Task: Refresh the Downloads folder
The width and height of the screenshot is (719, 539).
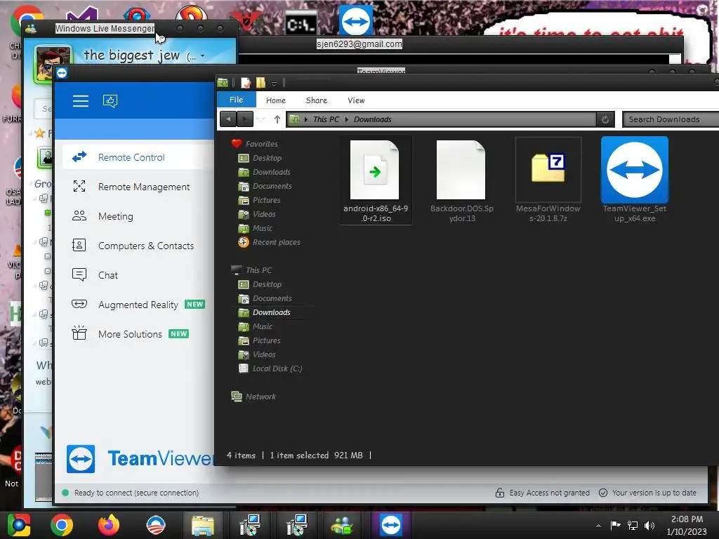Action: point(605,119)
